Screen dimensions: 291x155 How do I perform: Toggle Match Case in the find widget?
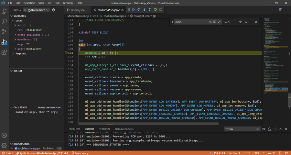point(210,22)
